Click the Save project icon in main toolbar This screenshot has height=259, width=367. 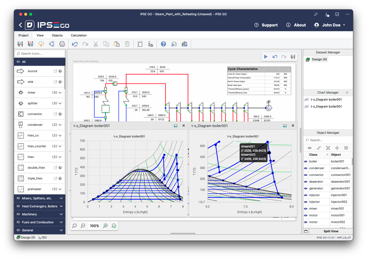(x=20, y=44)
